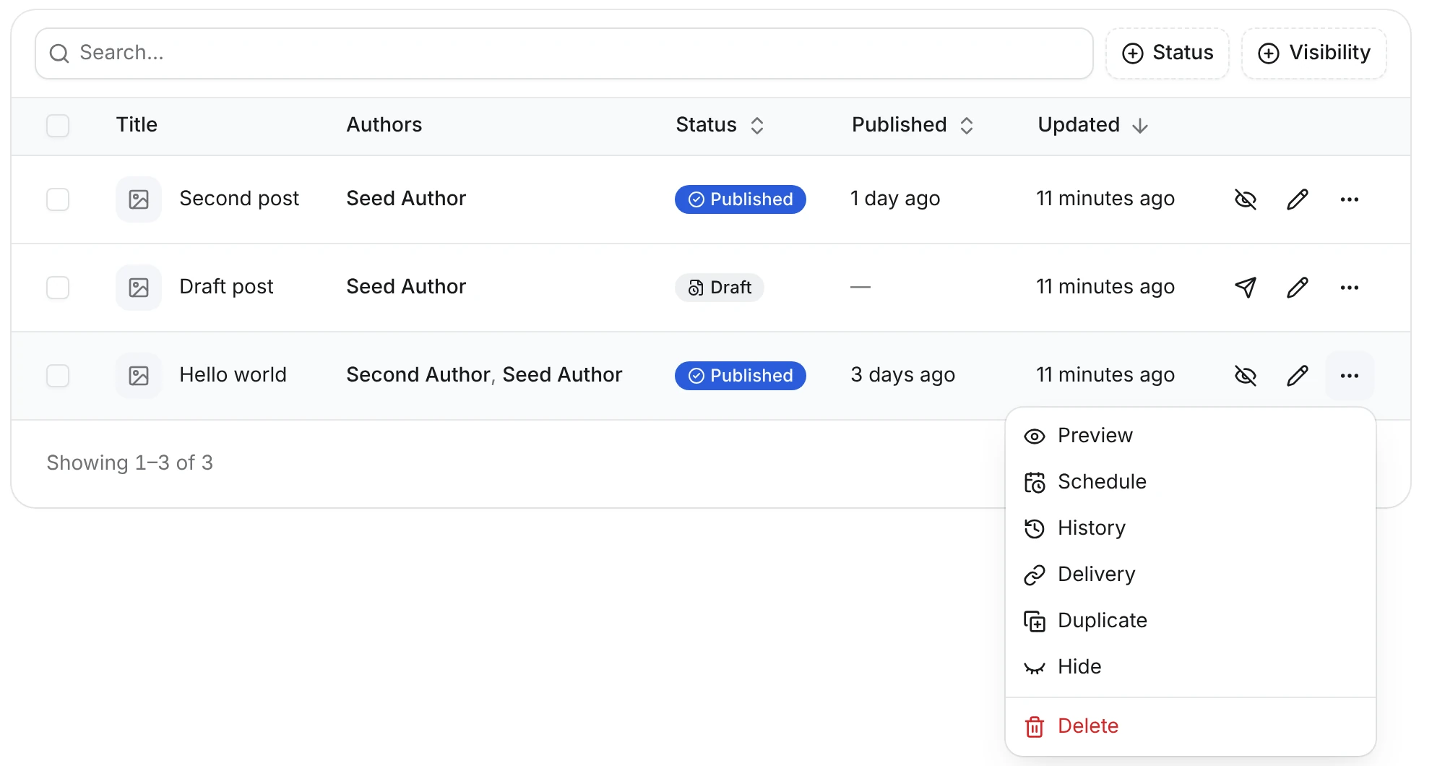Click the edit pencil for Second post
The height and width of the screenshot is (766, 1445).
pyautogui.click(x=1298, y=199)
